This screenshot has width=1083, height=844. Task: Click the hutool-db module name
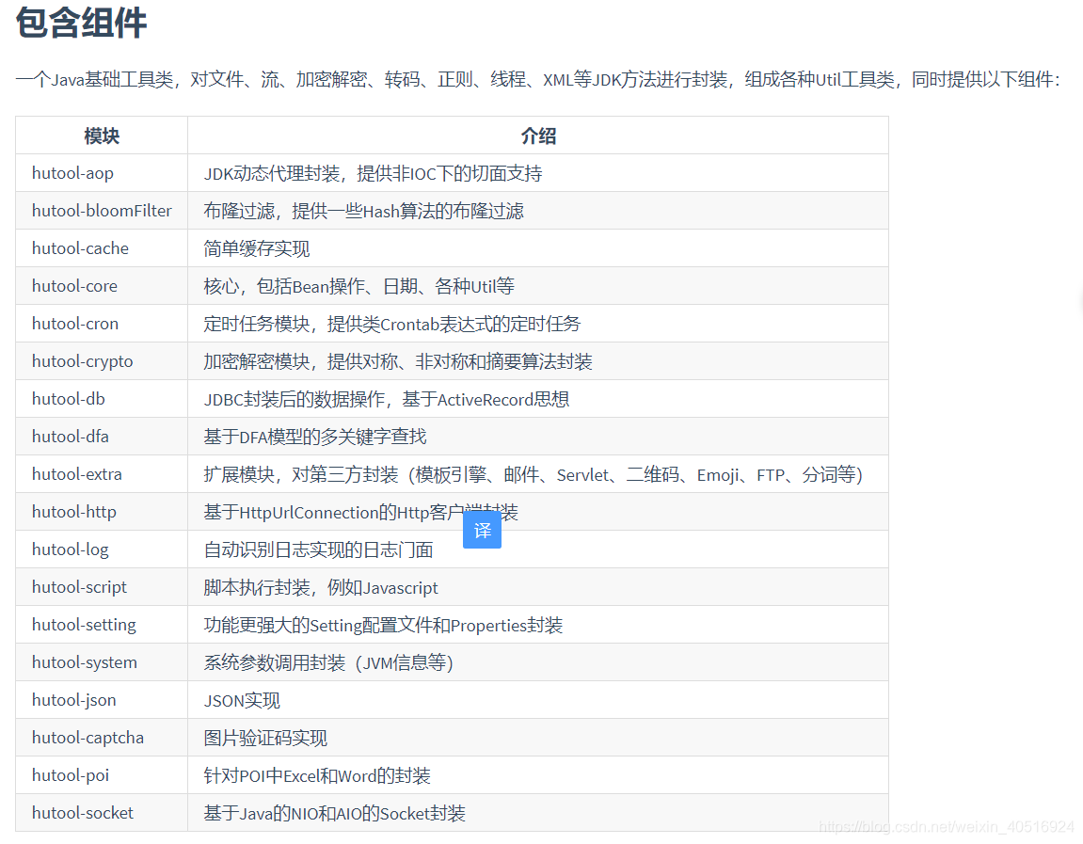point(68,398)
